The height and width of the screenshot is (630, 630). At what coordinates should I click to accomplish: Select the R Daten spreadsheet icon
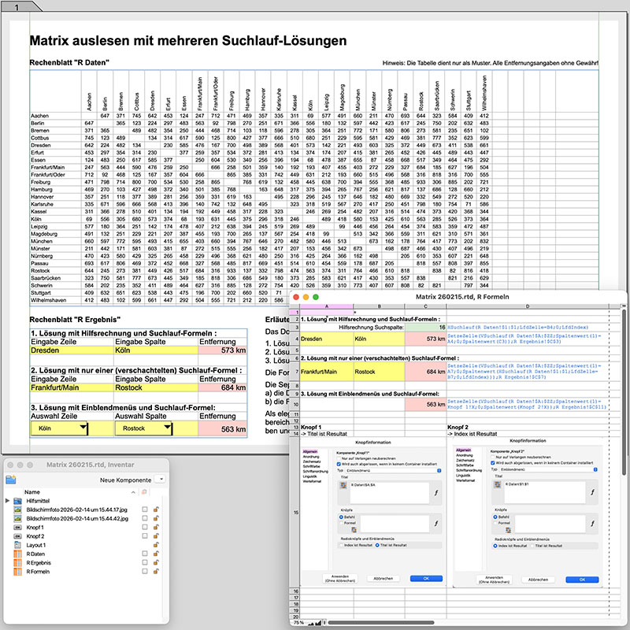pos(19,554)
